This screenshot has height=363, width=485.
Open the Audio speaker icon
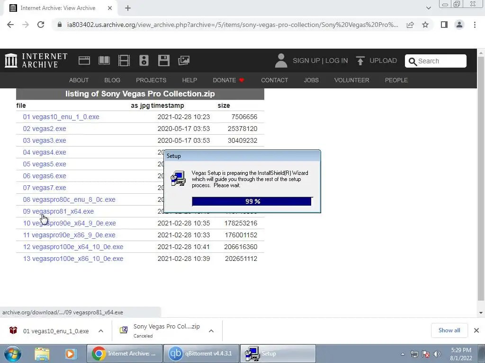click(x=144, y=60)
